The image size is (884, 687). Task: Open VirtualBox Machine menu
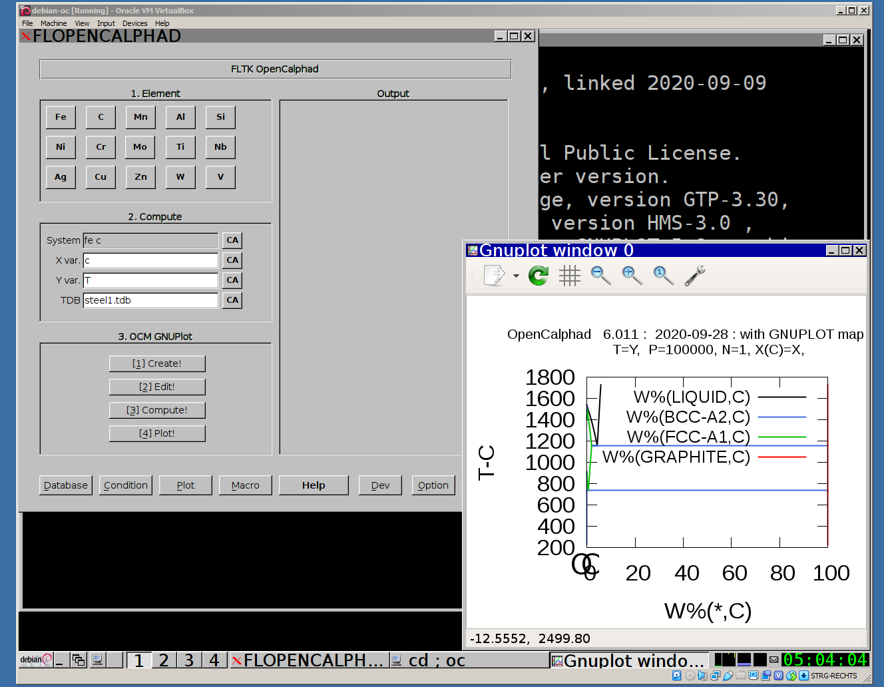53,23
